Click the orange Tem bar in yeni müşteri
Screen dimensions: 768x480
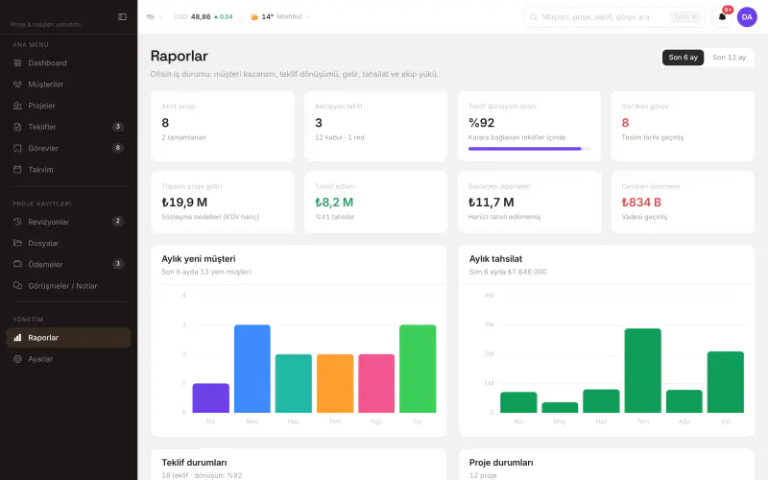coord(335,383)
